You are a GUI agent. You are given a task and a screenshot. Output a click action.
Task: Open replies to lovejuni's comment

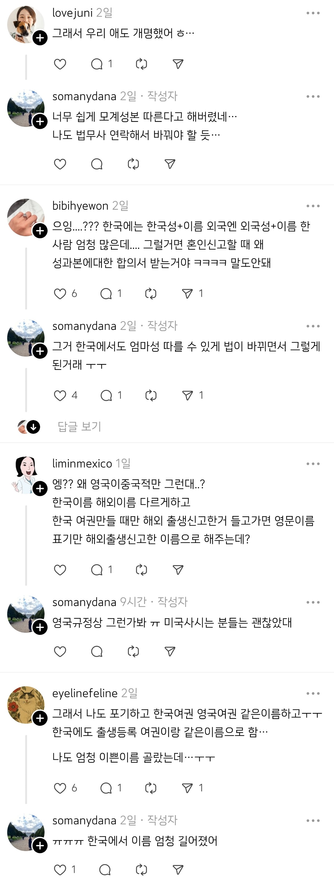pyautogui.click(x=97, y=64)
